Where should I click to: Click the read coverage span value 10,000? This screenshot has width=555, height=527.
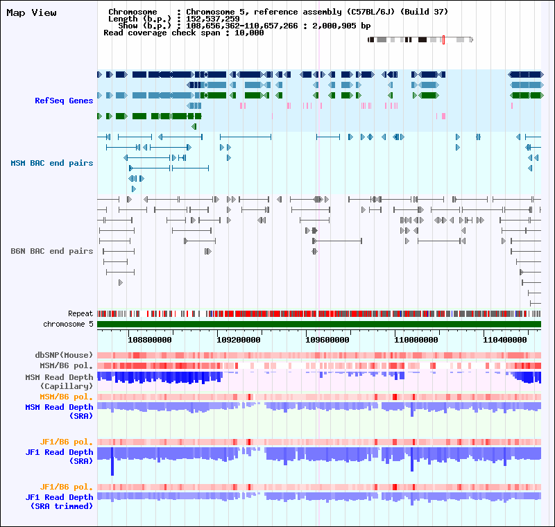pos(249,33)
